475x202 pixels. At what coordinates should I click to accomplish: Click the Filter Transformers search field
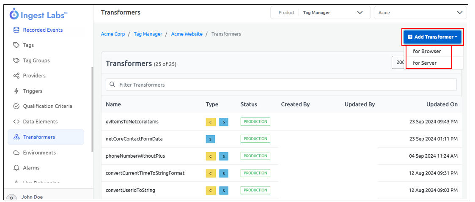point(281,85)
